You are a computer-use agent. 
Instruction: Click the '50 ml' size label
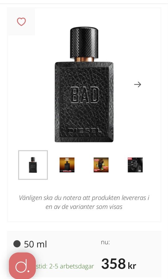35,244
